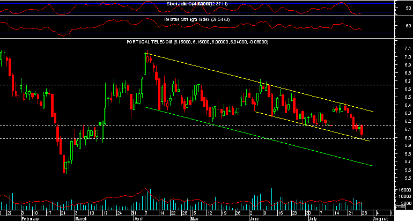Click the 50 level label in RSI pane

(x=408, y=26)
